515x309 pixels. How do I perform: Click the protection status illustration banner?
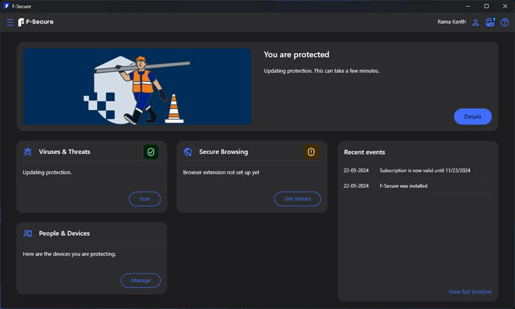(137, 86)
